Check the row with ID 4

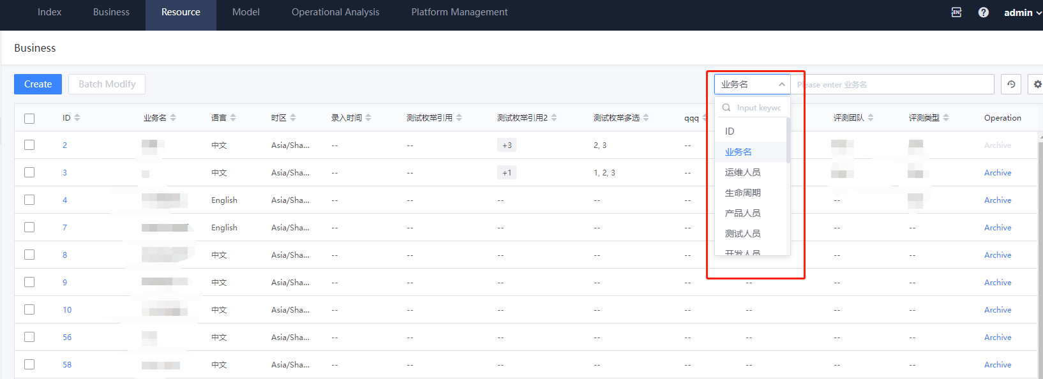pos(29,200)
